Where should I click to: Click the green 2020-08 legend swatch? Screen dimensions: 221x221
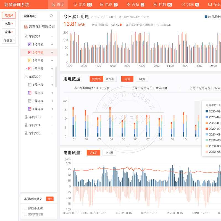pos(207,140)
